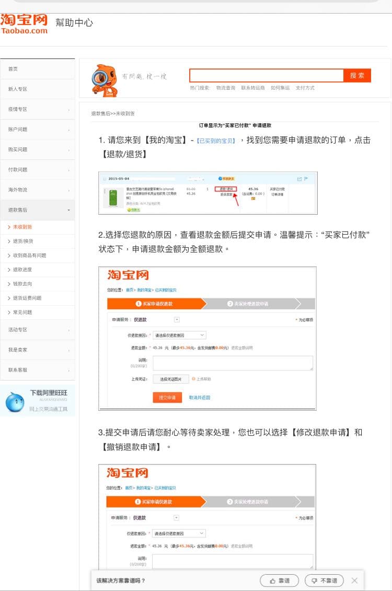The height and width of the screenshot is (591, 392).
Task: Select the 常见问题 submenu item
Action: [x=37, y=312]
